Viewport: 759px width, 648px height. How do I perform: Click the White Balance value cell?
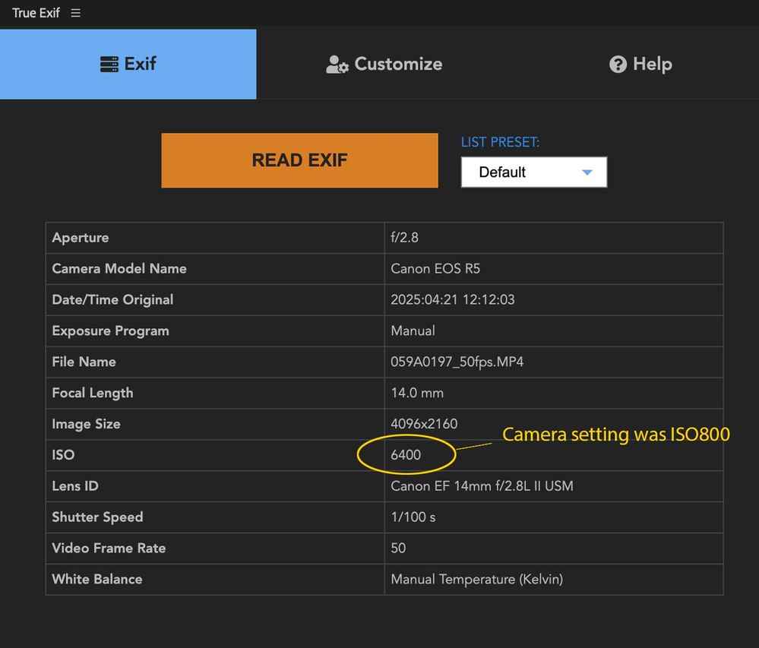pyautogui.click(x=476, y=580)
